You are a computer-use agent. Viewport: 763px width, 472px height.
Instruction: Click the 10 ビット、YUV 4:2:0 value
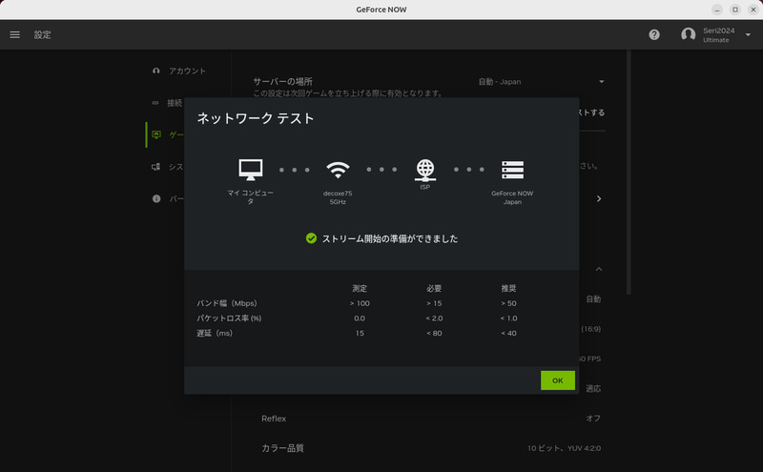(565, 448)
